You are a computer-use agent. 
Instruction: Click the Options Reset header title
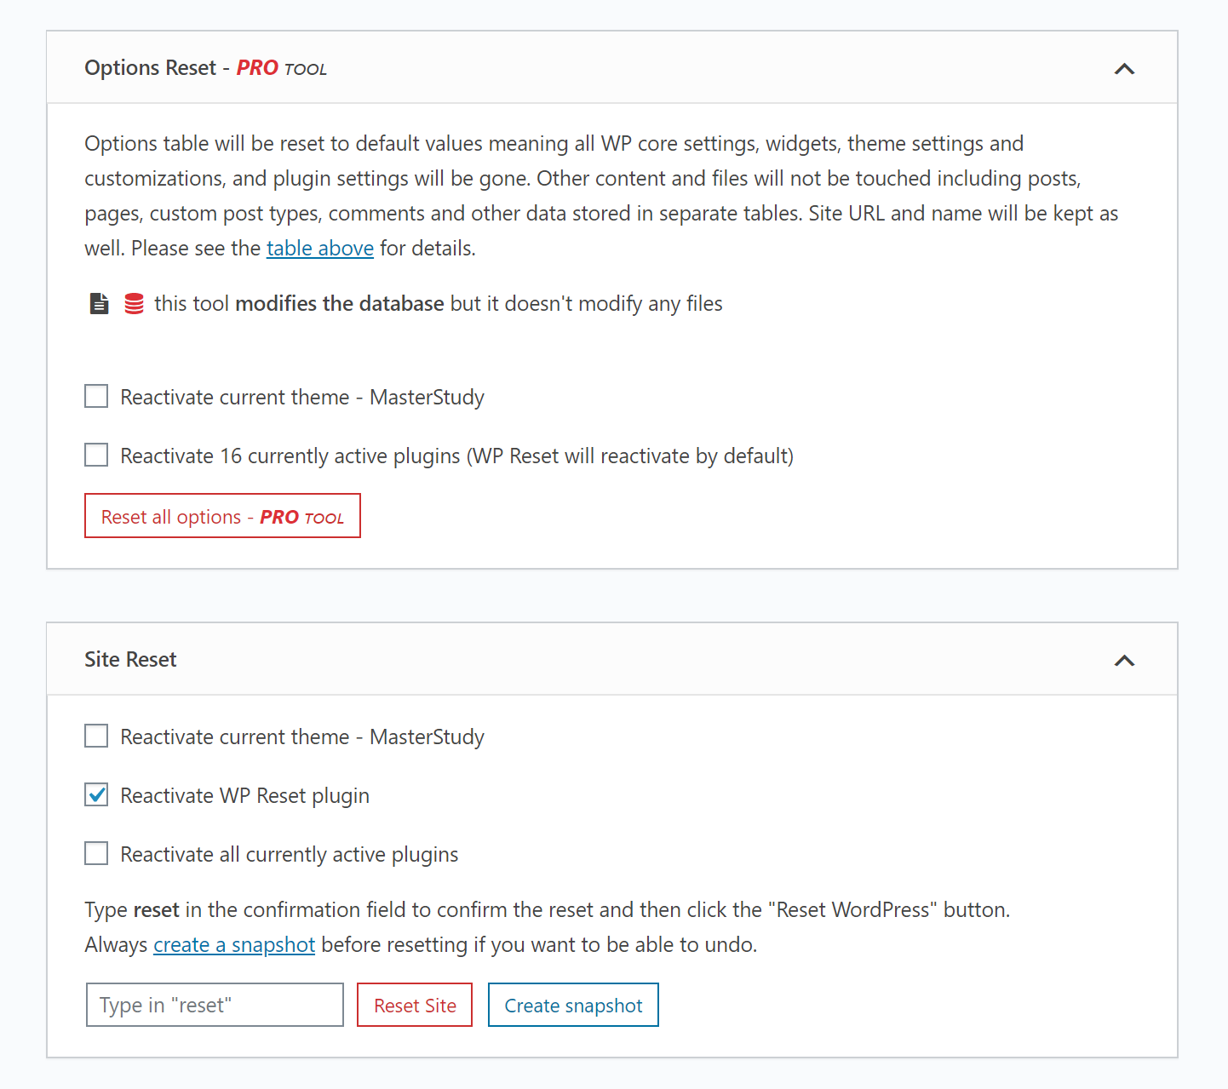click(151, 68)
